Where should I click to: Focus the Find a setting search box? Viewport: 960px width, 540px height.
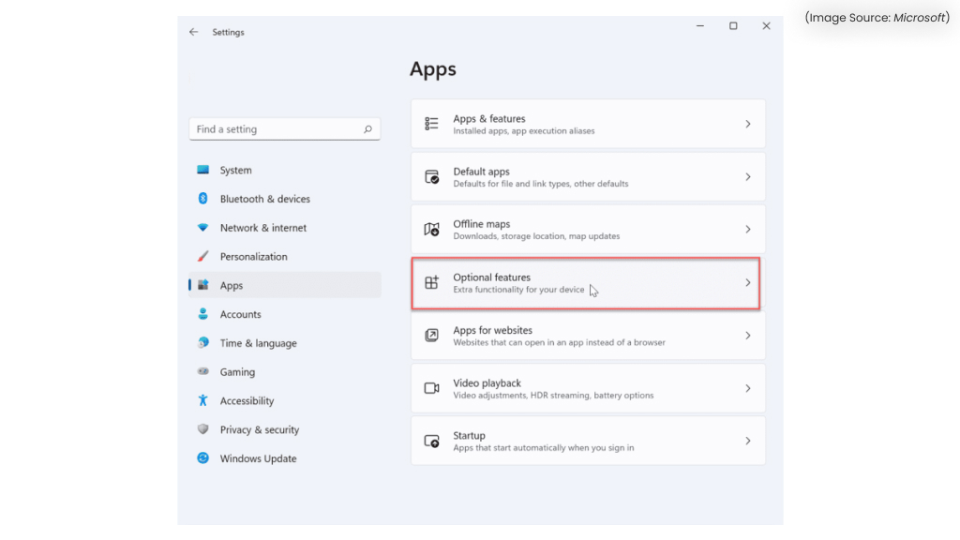pos(275,129)
